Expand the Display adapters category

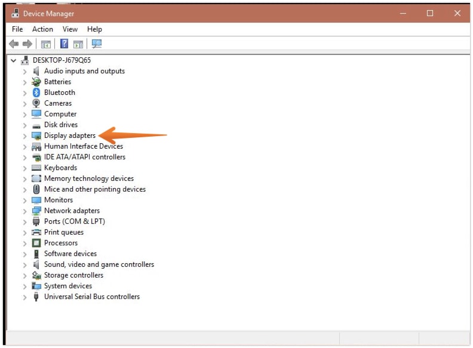coord(24,136)
